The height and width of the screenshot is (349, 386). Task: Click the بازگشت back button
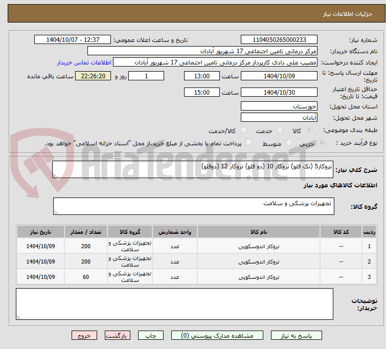(118, 336)
